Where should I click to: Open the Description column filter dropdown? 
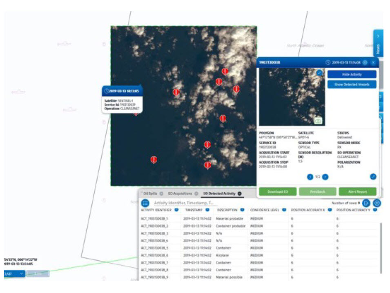click(242, 210)
